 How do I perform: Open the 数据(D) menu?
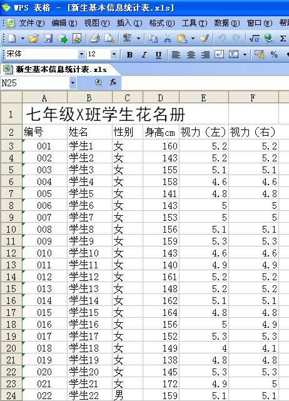tap(227, 23)
